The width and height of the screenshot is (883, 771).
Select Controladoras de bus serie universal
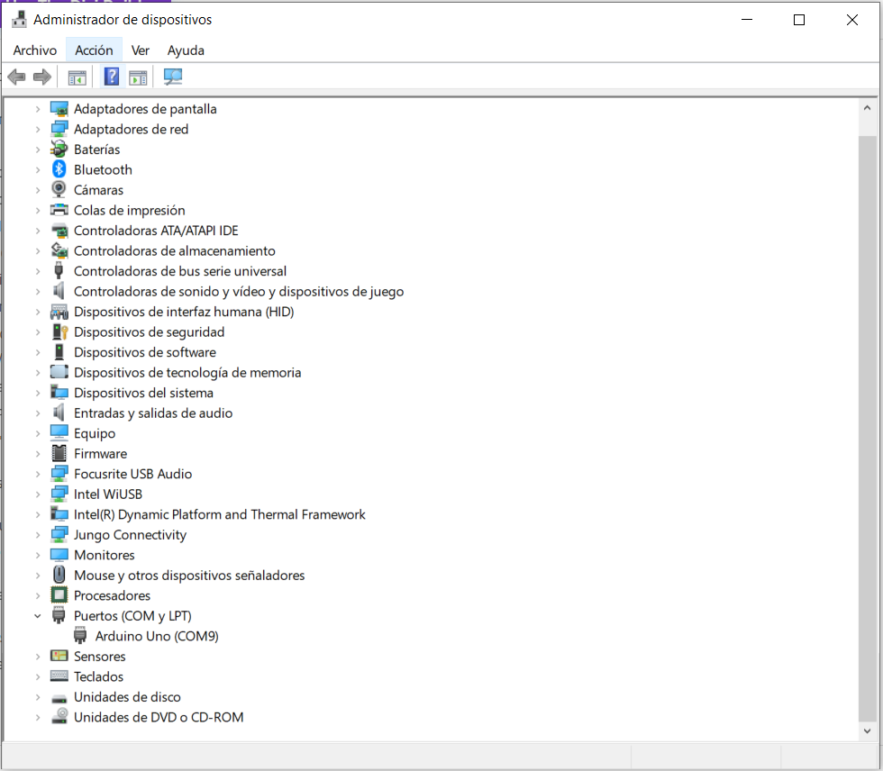tap(179, 271)
